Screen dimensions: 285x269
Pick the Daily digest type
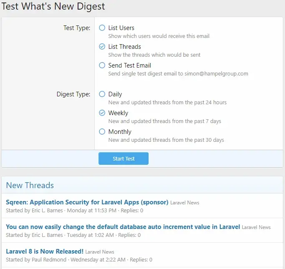pos(102,94)
